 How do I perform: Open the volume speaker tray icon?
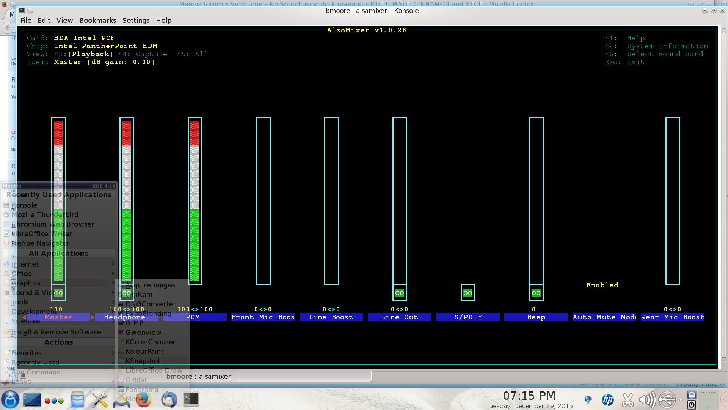(647, 400)
